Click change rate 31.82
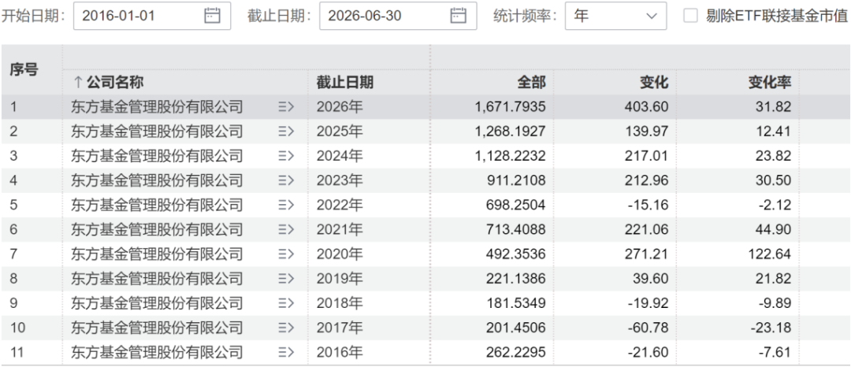851x367 pixels. 775,107
